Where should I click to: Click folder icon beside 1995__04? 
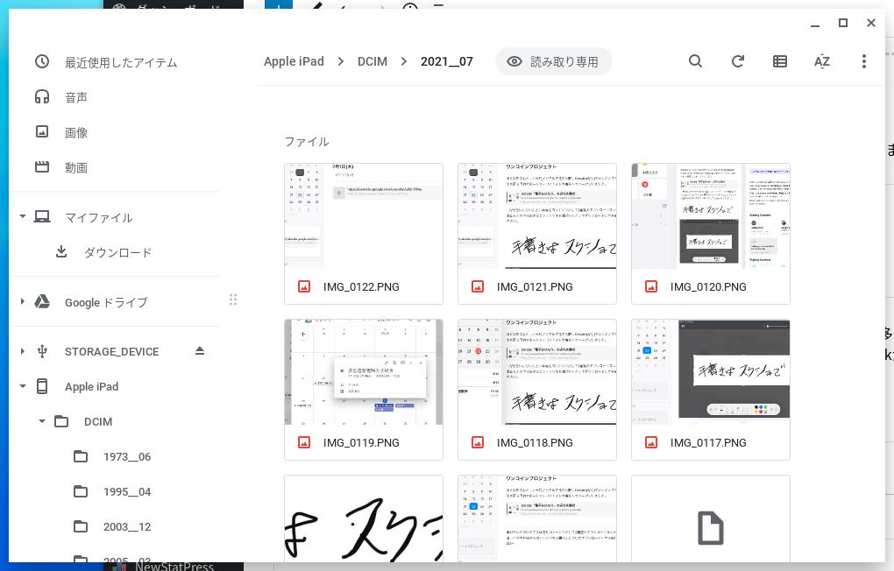[81, 491]
